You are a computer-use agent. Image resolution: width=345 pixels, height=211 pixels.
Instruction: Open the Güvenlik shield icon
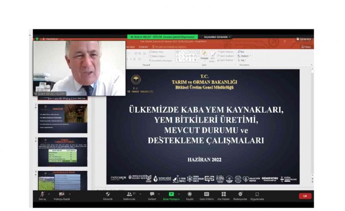click(108, 194)
